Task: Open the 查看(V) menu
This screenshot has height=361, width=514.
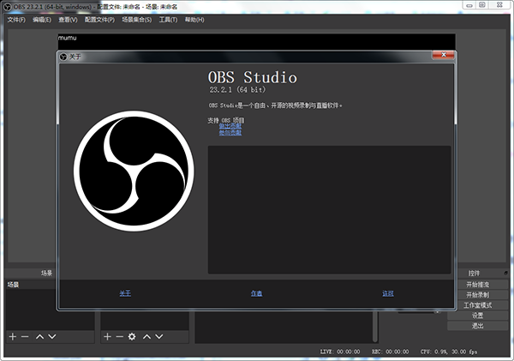Action: click(68, 20)
